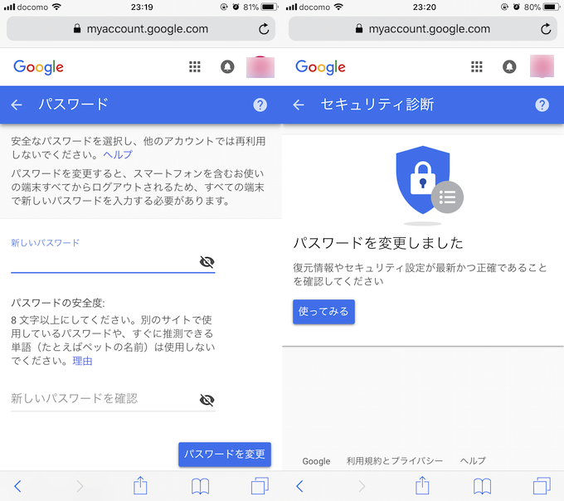Click the パスワードを変更 button

pos(225,455)
